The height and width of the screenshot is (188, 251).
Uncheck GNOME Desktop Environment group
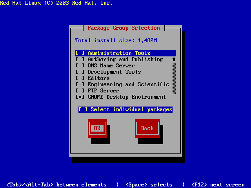pos(121,97)
